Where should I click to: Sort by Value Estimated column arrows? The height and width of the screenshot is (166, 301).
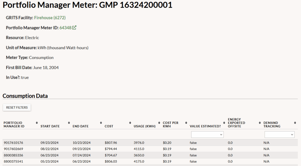(x=224, y=123)
